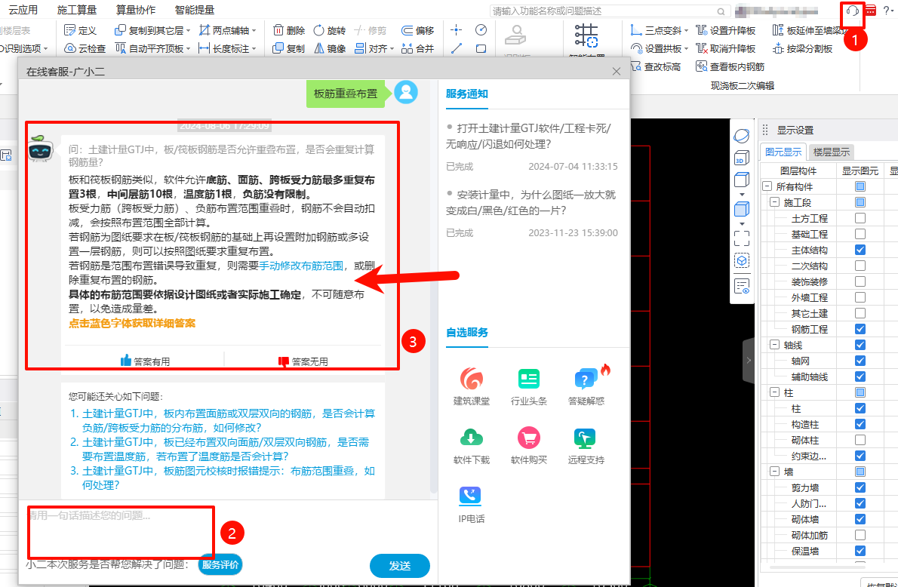898x587 pixels.
Task: Open IP电话 service icon
Action: click(x=472, y=505)
